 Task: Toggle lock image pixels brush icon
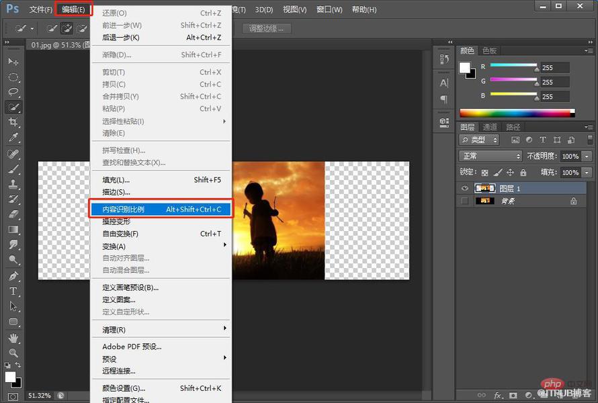point(498,173)
